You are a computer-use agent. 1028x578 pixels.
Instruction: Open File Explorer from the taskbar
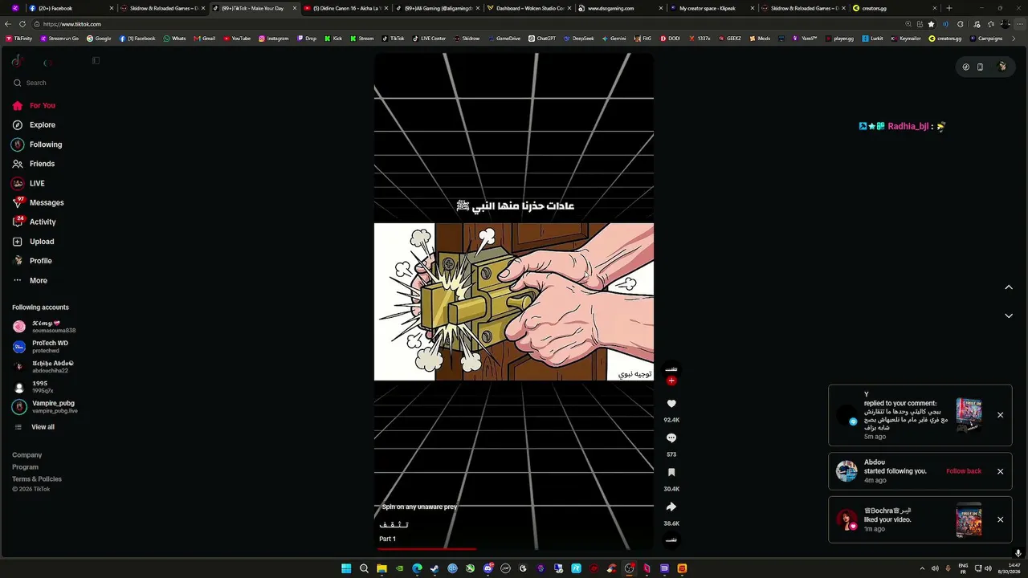(x=381, y=568)
